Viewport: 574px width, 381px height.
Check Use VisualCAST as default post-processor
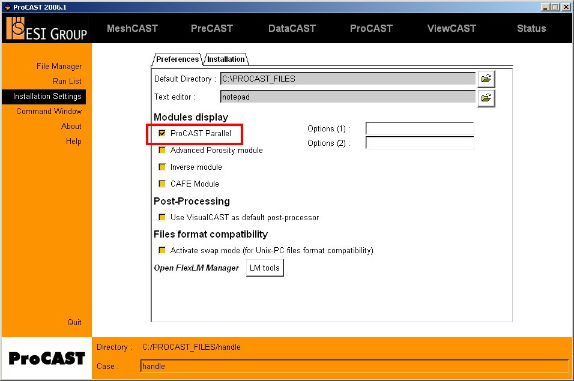(162, 218)
